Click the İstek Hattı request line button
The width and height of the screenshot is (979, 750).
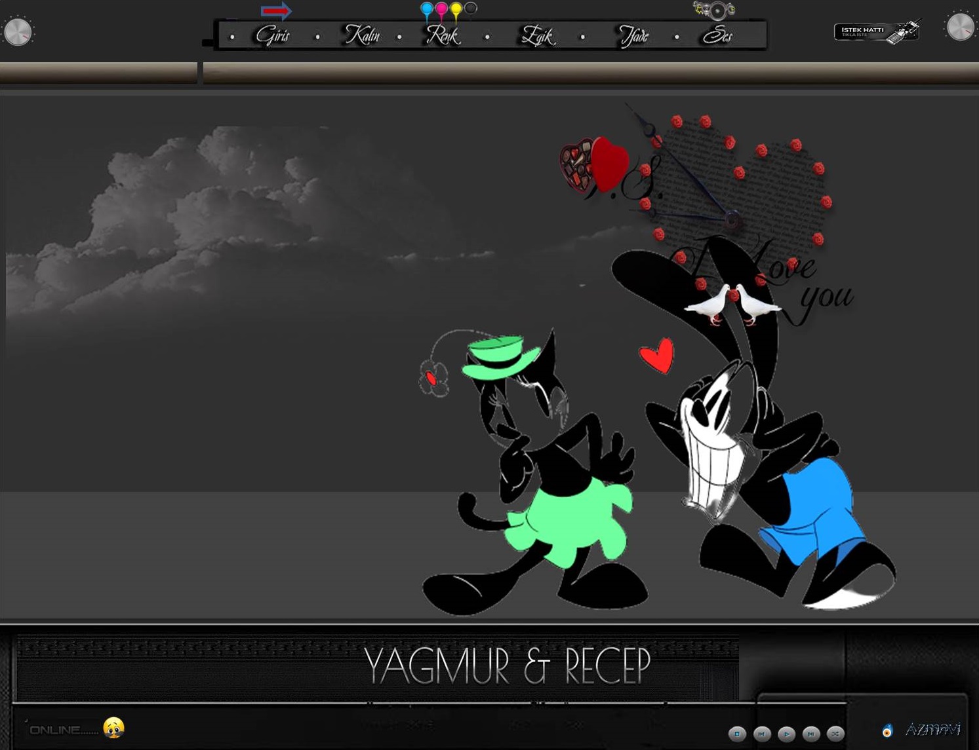(x=877, y=31)
